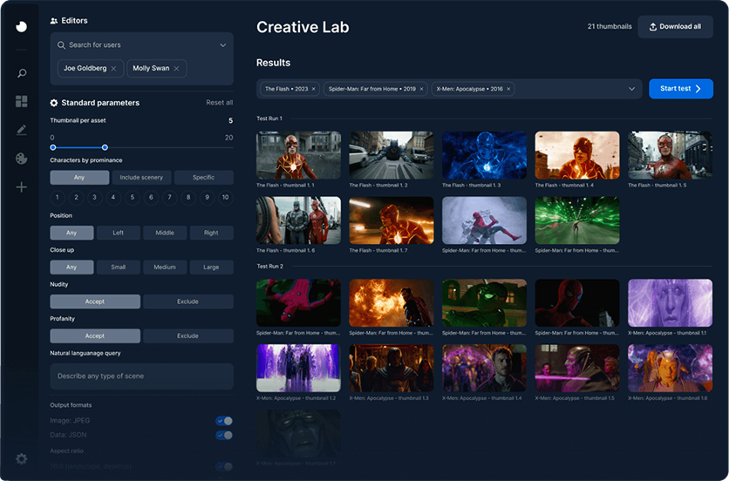Click the Standard parameters gear icon

(54, 103)
